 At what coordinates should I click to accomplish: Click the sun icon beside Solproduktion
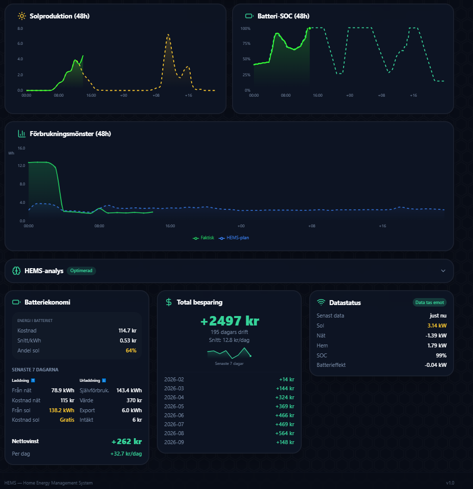[x=22, y=16]
